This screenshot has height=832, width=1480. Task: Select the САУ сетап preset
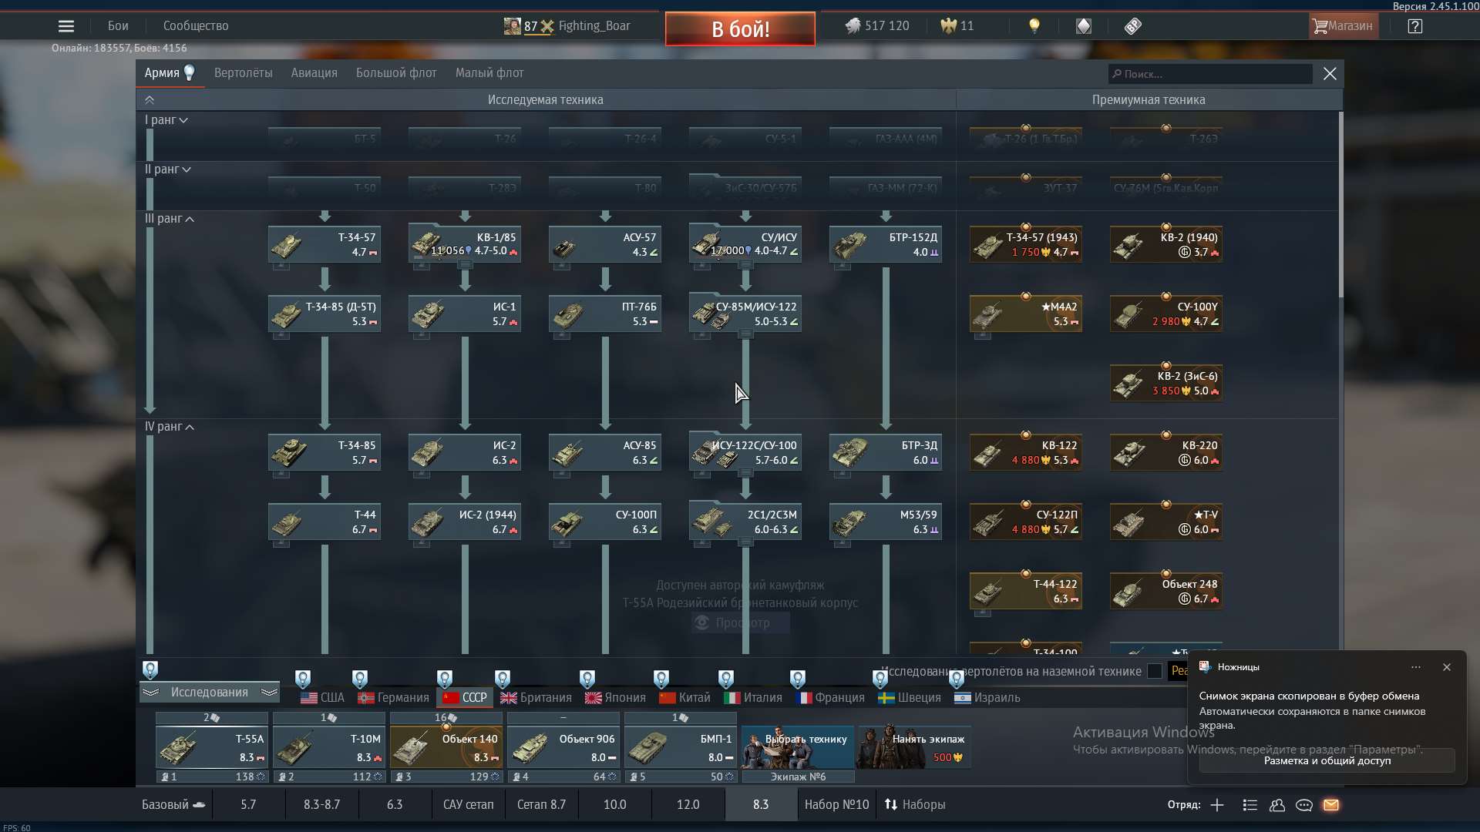click(x=468, y=805)
